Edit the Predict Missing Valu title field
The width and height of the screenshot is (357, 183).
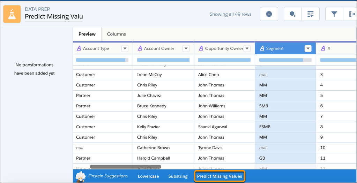pyautogui.click(x=54, y=17)
